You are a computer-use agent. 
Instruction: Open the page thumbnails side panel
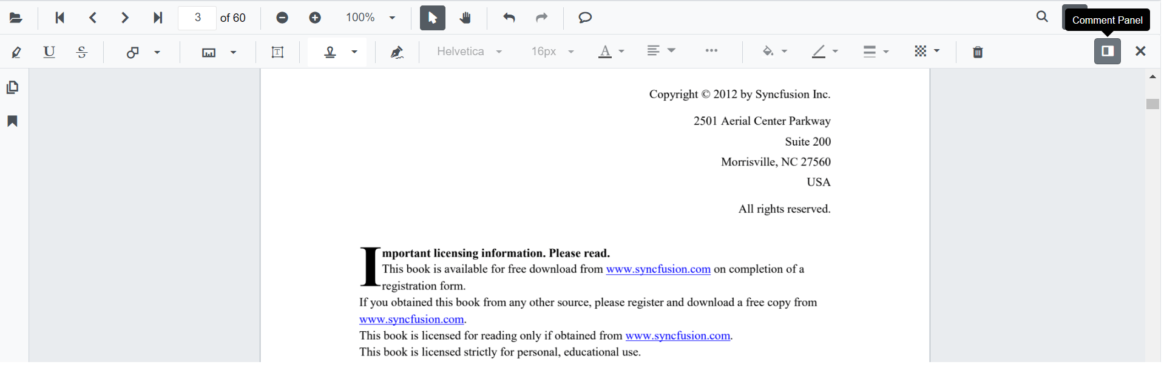coord(12,87)
